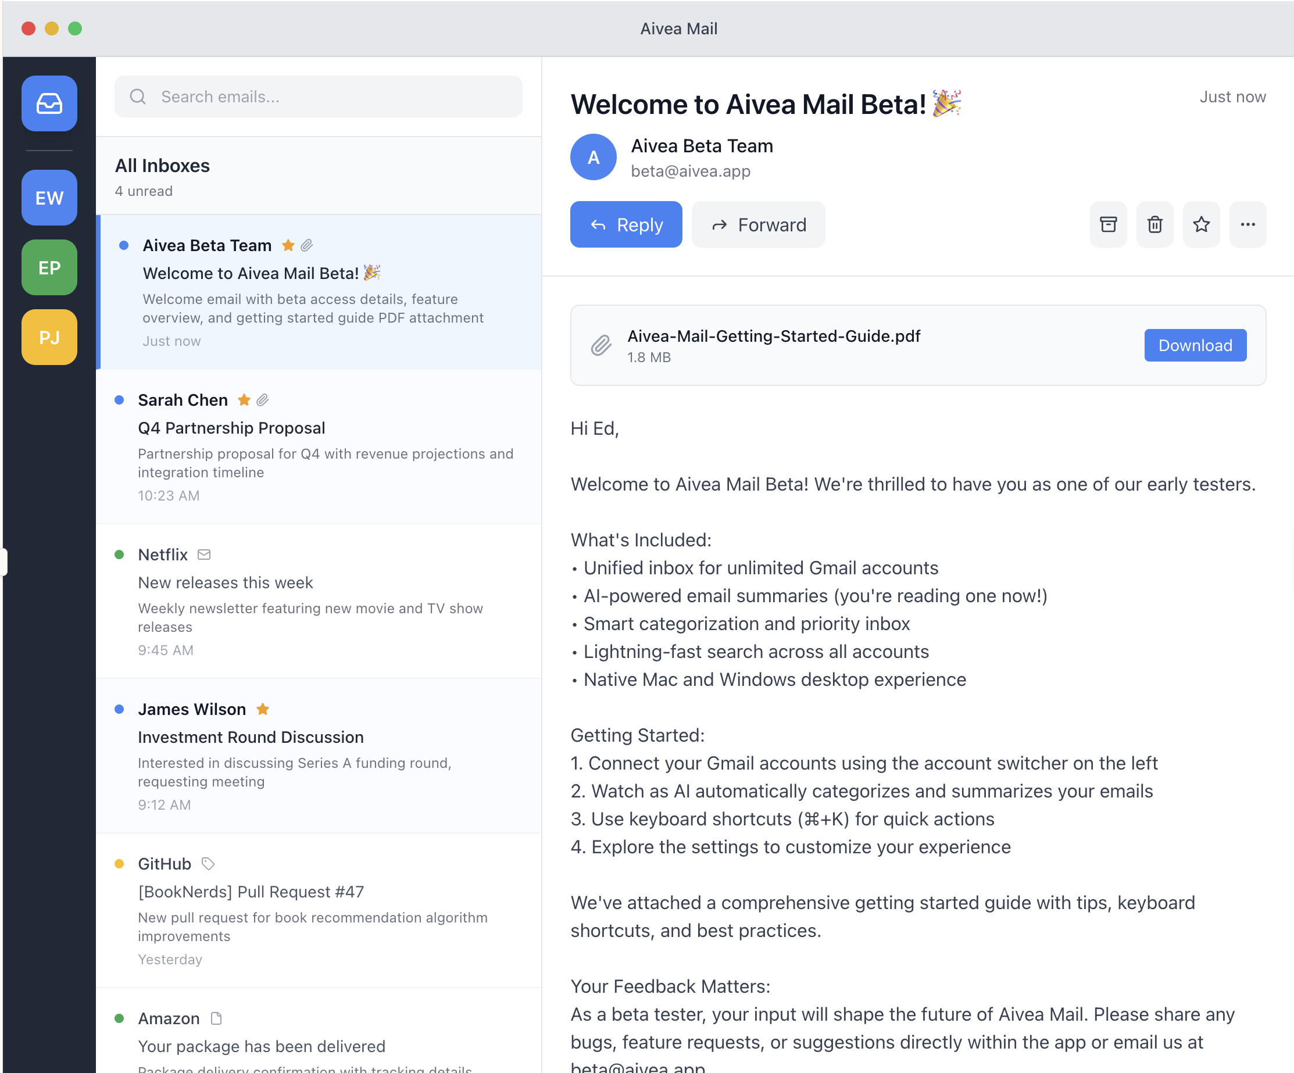Archive the Welcome email using the archive icon
The height and width of the screenshot is (1073, 1294).
click(x=1107, y=224)
